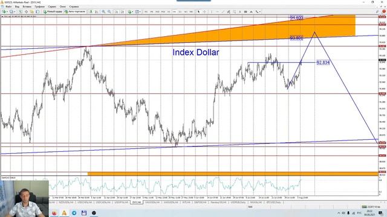Screen dimensions: 387x217
Task: Select the M5 timeframe button
Action: (x=152, y=11)
